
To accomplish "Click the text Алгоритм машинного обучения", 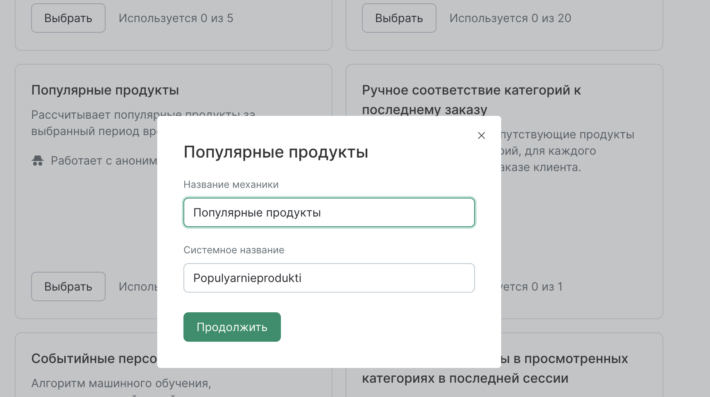I will (121, 383).
